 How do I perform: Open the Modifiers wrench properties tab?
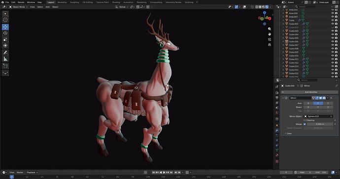coord(277,130)
